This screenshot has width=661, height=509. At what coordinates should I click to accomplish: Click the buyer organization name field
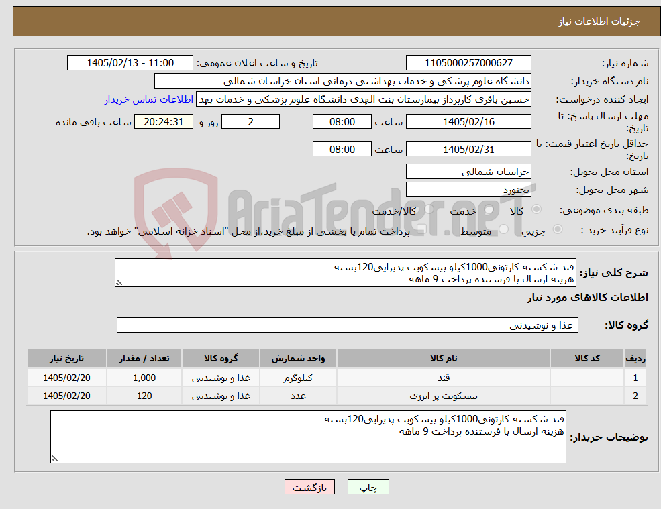coord(343,81)
